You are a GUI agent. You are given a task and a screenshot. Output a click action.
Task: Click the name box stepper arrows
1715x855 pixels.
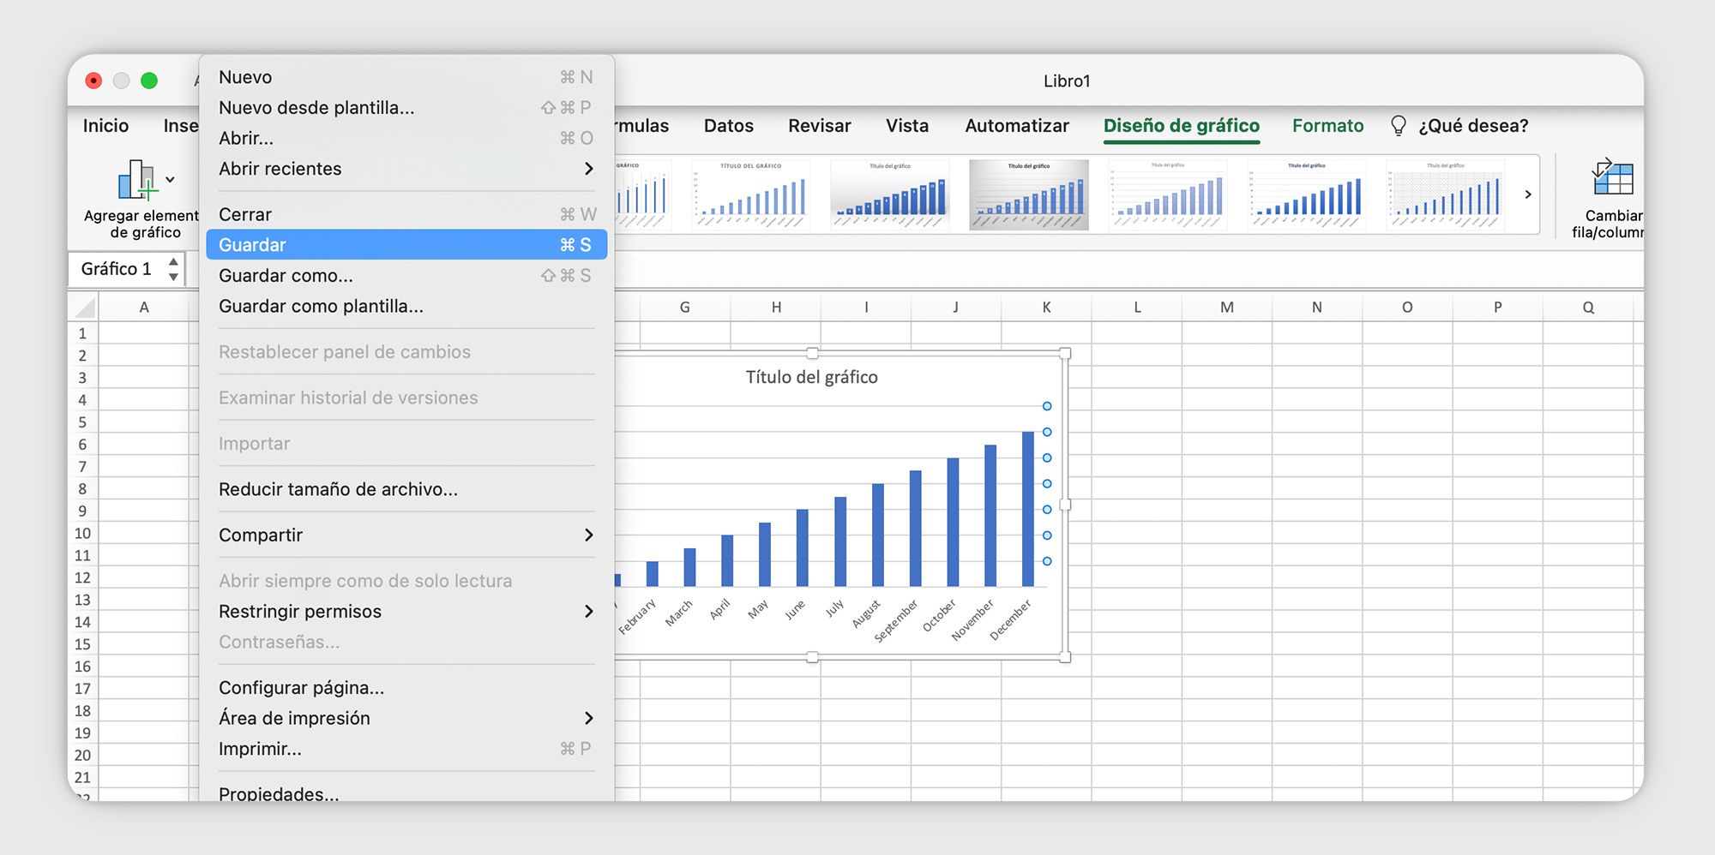tap(173, 269)
